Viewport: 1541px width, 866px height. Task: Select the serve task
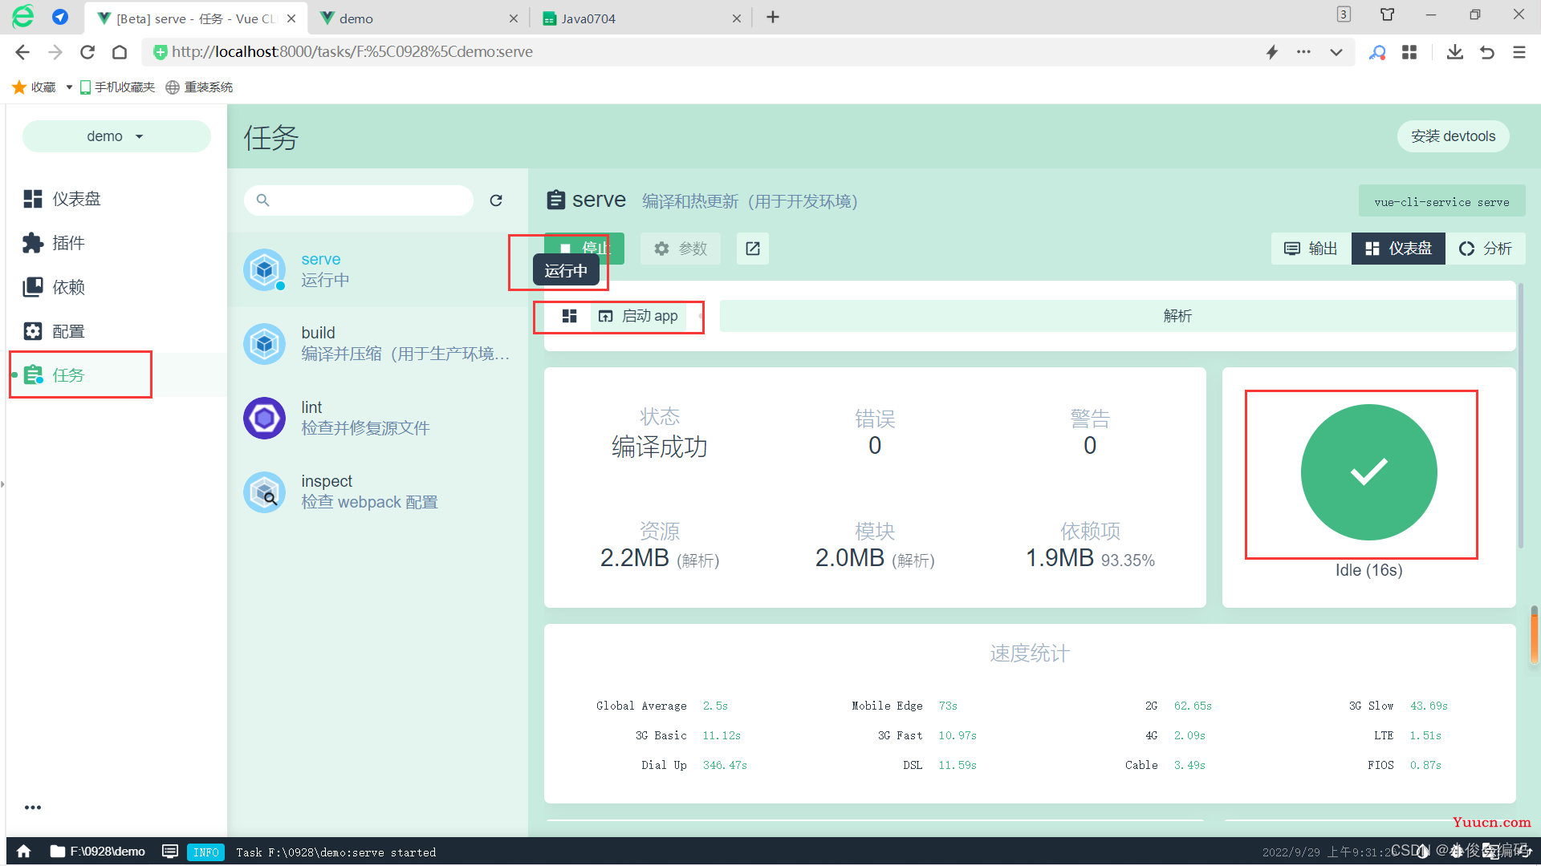pos(377,269)
